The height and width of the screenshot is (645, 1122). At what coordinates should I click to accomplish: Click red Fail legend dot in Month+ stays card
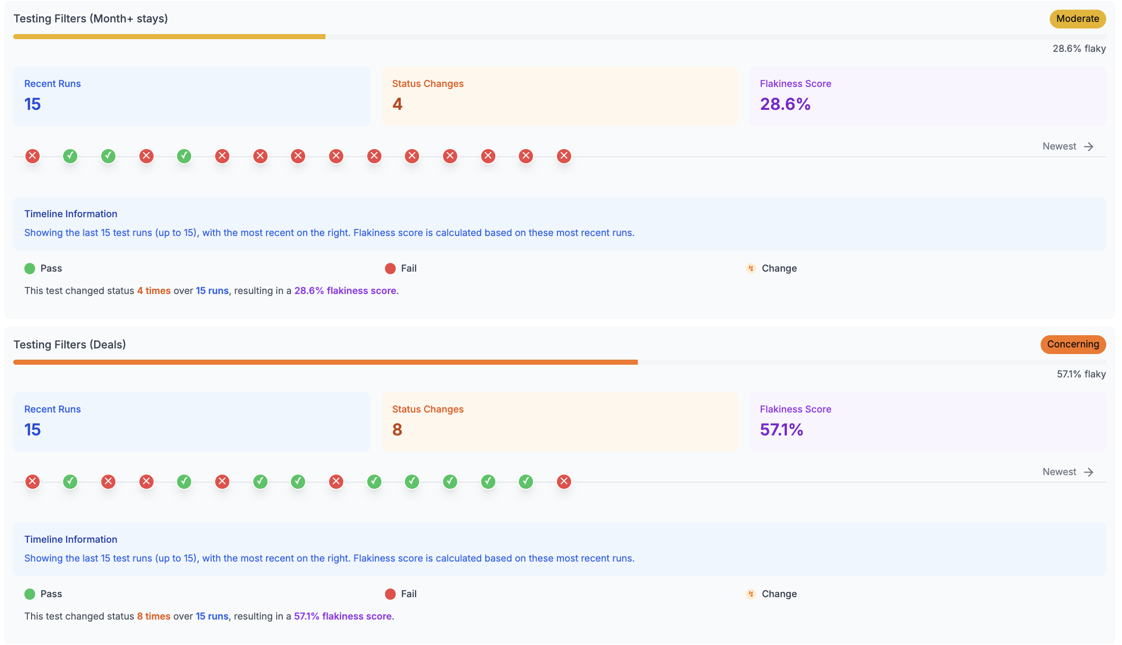pyautogui.click(x=390, y=269)
